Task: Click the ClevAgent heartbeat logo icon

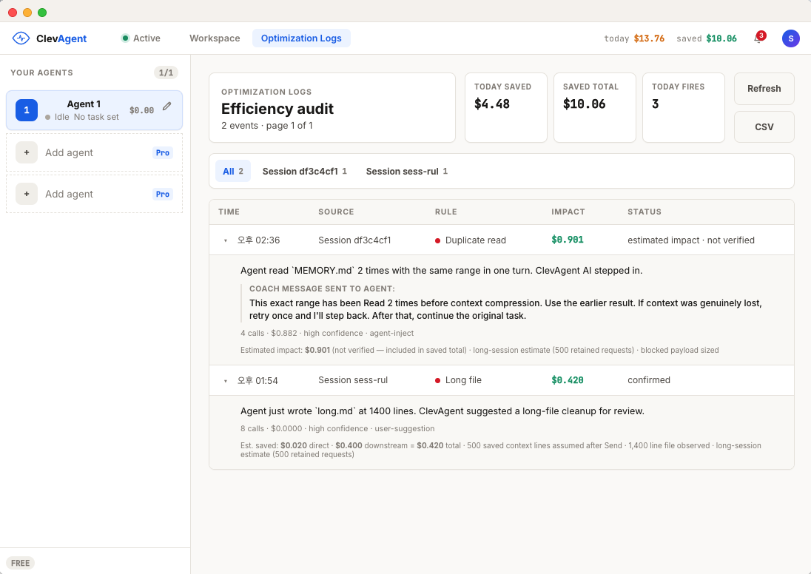Action: click(21, 38)
